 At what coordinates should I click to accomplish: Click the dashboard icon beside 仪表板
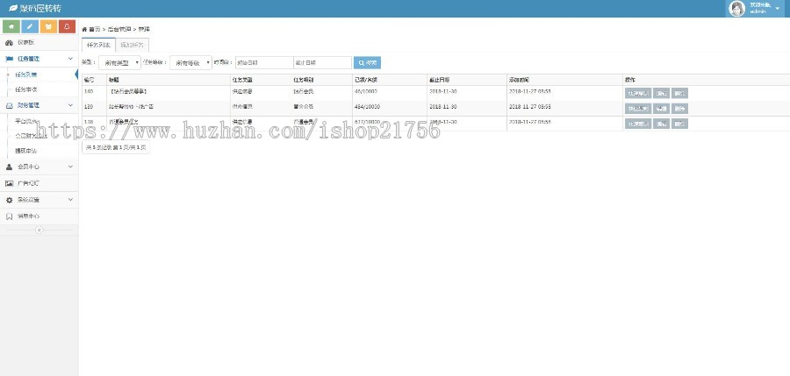[x=9, y=42]
